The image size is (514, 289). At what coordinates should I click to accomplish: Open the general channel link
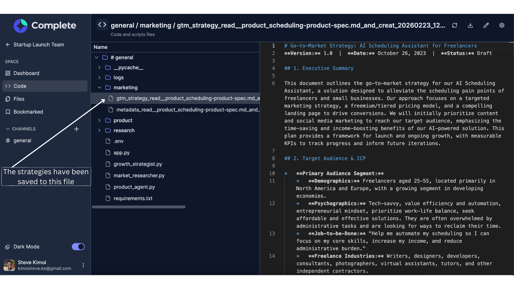tap(22, 140)
